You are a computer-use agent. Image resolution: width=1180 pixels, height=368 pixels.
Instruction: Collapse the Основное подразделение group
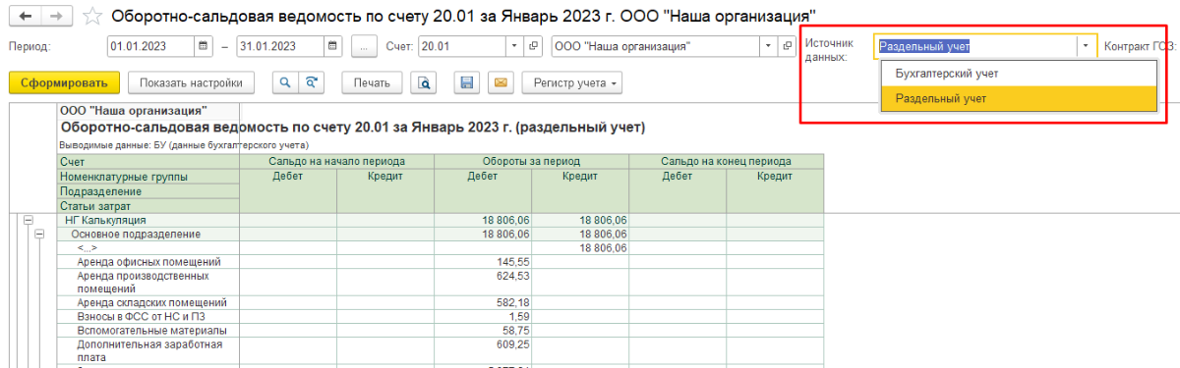click(39, 235)
